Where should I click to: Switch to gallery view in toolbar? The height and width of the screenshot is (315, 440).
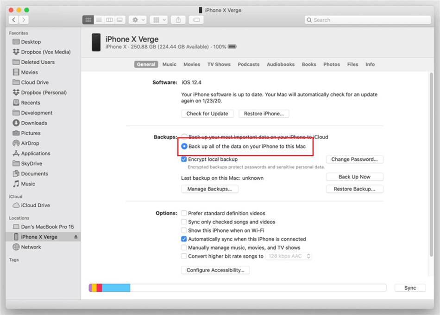click(x=120, y=20)
